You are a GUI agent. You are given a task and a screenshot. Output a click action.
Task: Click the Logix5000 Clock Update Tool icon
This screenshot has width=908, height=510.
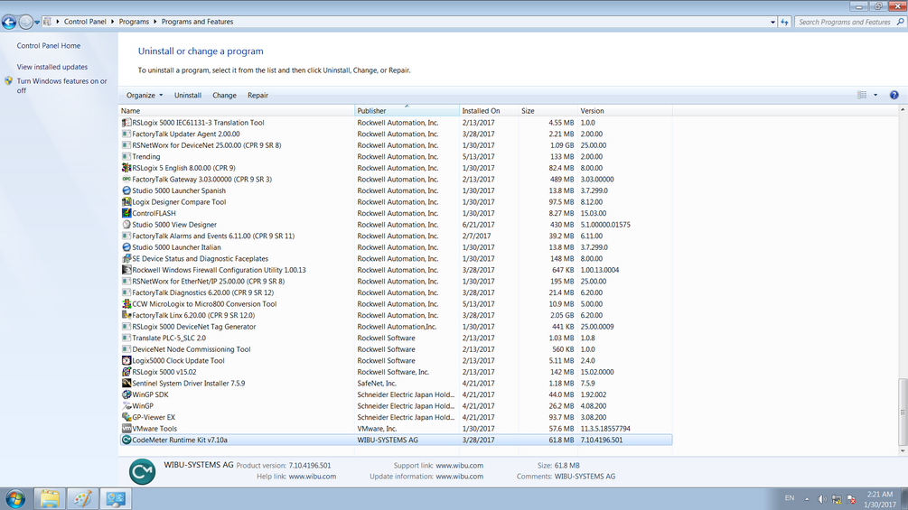tap(126, 360)
